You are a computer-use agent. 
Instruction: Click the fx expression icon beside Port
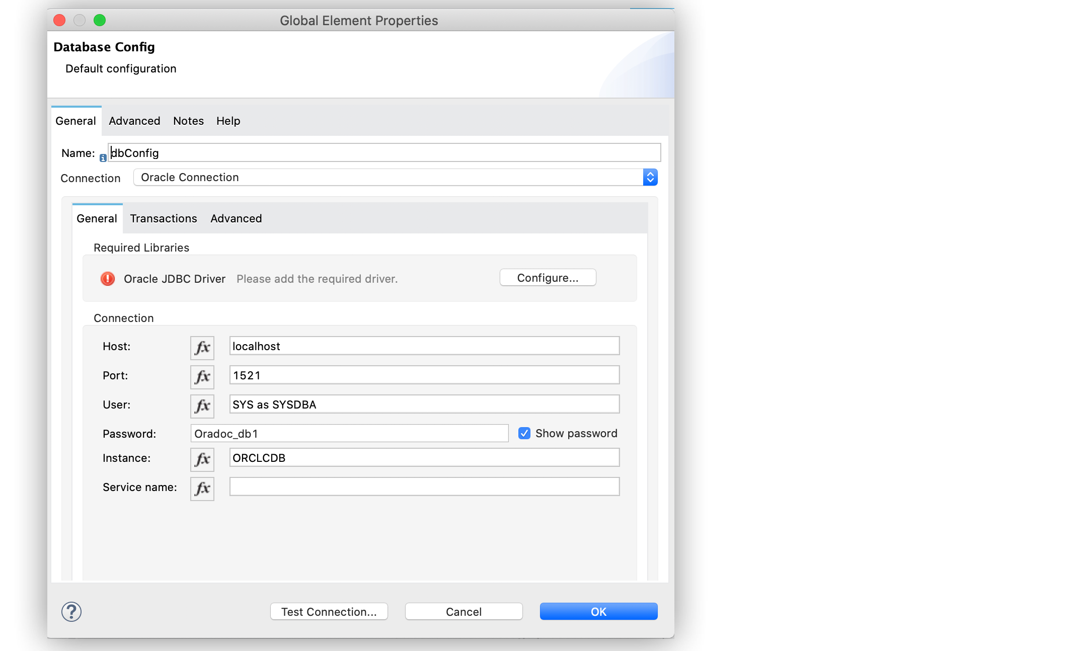[x=202, y=376]
